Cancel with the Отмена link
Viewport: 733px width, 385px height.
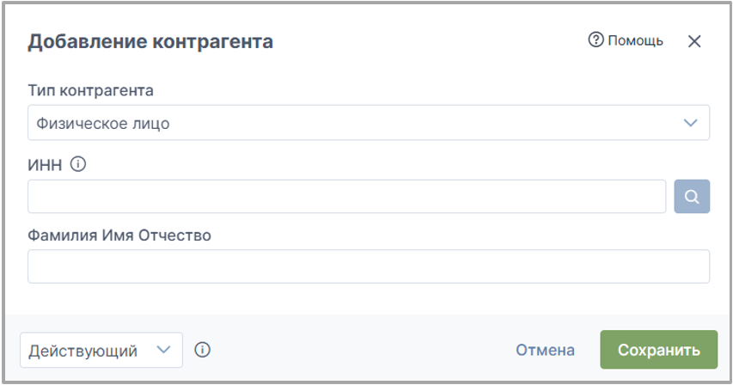545,350
